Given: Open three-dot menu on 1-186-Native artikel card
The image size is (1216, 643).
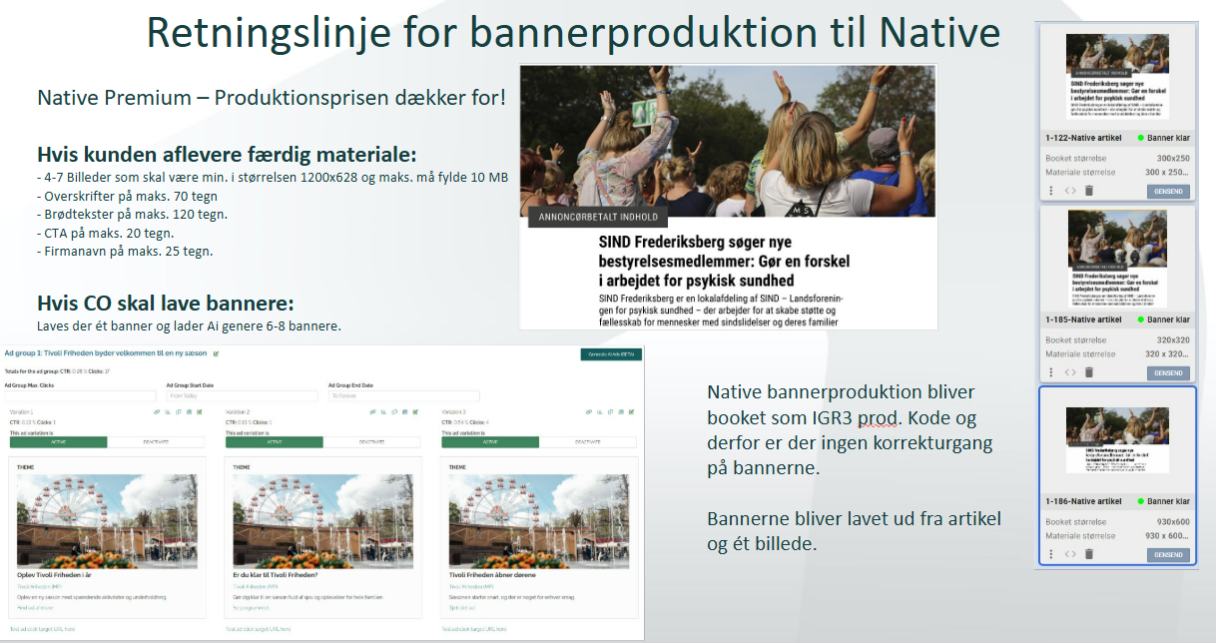Looking at the screenshot, I should pos(1050,553).
